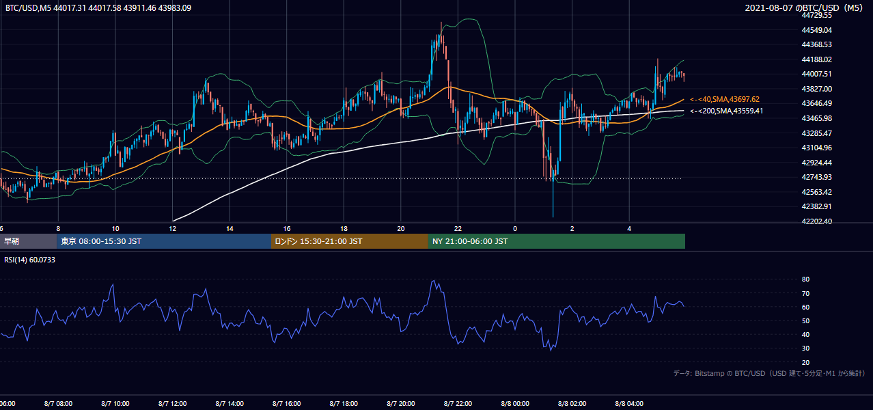Click the RSI scale value 30
873x410 pixels.
805,348
